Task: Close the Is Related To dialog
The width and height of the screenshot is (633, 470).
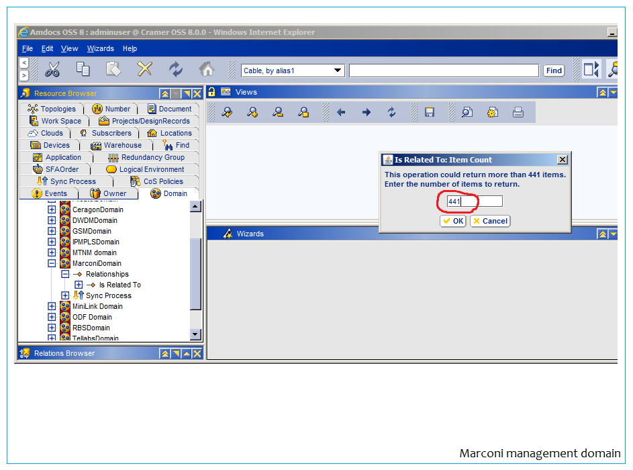Action: click(563, 160)
